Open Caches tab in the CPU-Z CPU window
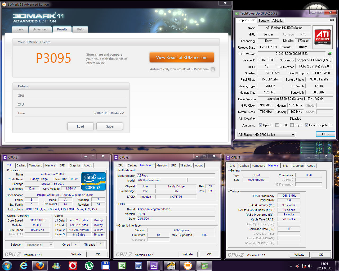The image size is (339, 271). (21, 165)
